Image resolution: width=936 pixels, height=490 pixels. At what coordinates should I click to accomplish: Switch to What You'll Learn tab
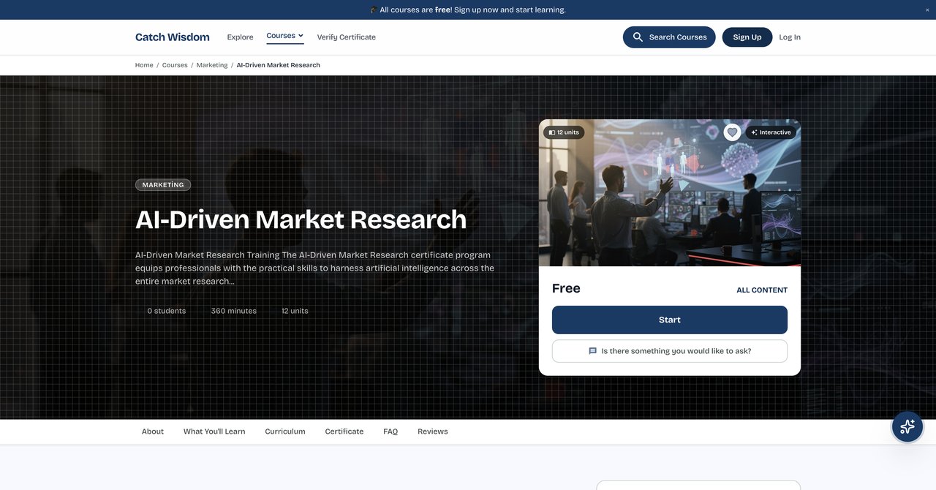click(214, 431)
